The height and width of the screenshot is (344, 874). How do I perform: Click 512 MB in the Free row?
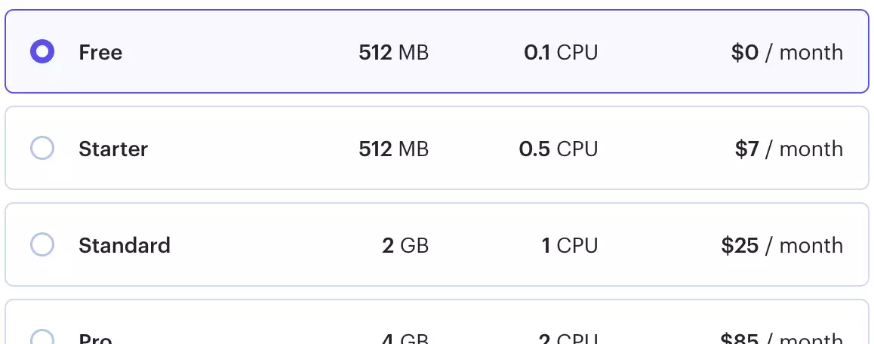click(x=393, y=52)
